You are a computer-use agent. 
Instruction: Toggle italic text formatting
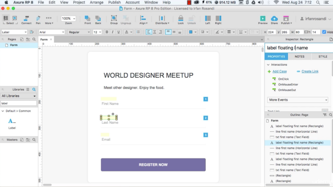[112, 32]
